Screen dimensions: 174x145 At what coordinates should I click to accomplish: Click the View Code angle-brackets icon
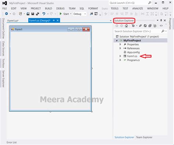pos(161,26)
